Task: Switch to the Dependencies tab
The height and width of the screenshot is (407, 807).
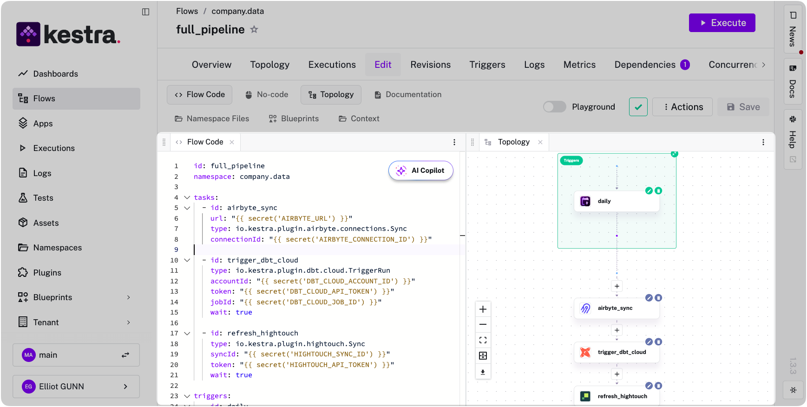Action: point(652,65)
